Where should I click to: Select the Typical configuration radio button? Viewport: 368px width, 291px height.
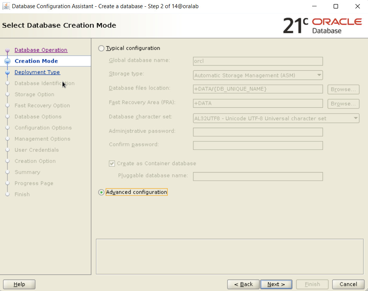pos(101,48)
